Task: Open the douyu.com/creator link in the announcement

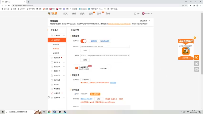Action: click(119, 24)
